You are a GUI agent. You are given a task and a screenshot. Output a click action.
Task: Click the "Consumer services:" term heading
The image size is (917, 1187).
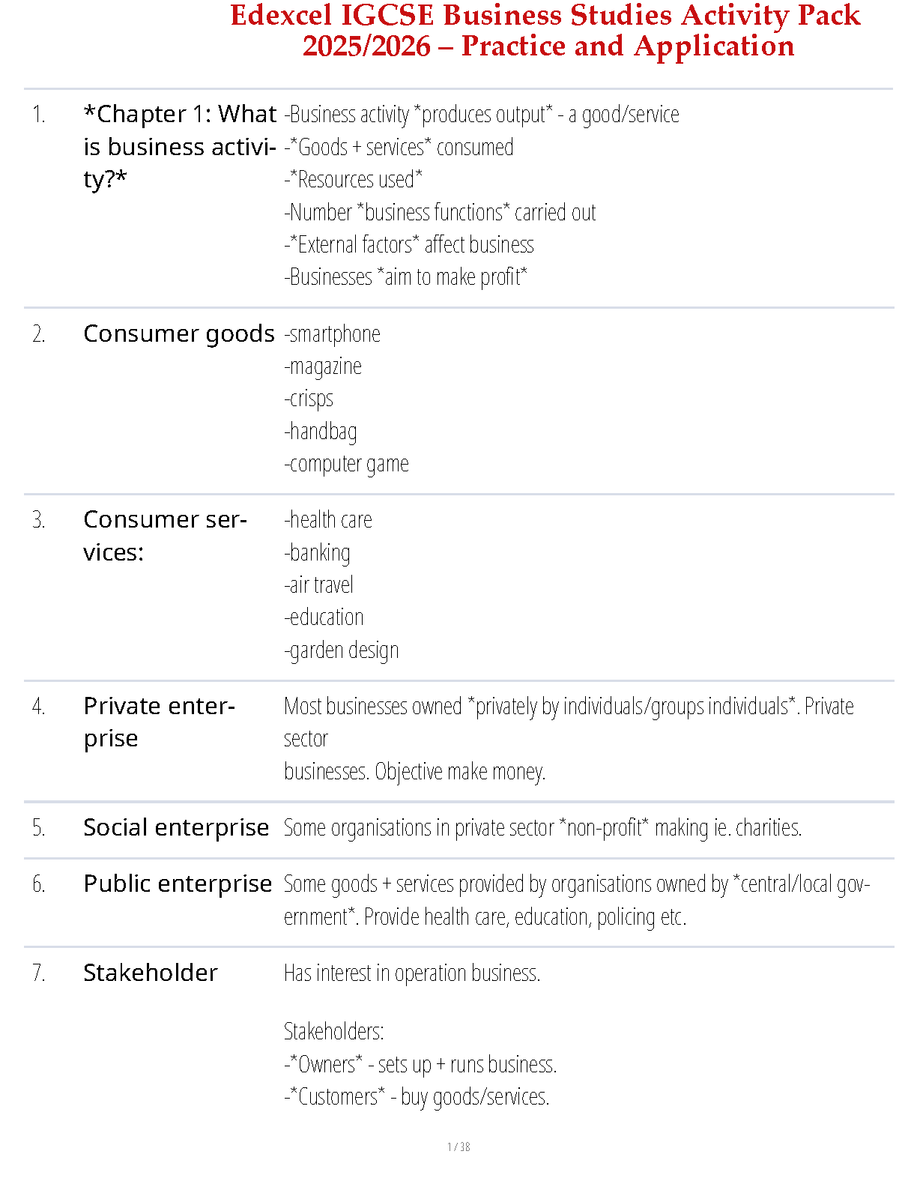pos(165,536)
